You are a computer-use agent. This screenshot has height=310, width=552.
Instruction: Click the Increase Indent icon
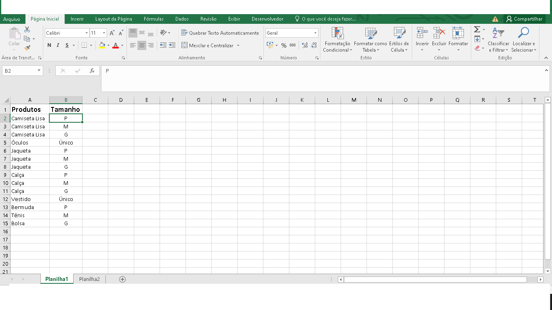coord(172,45)
